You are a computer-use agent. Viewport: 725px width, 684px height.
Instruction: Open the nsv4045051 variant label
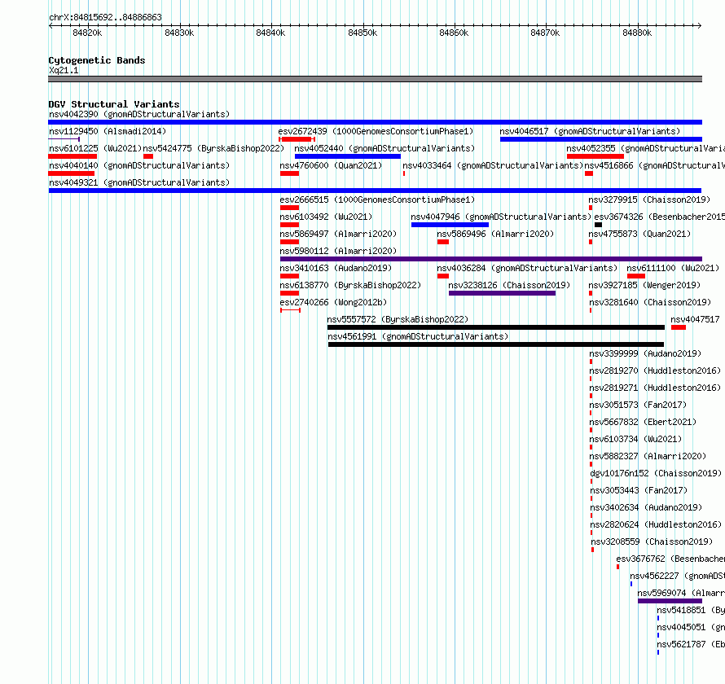(x=691, y=627)
